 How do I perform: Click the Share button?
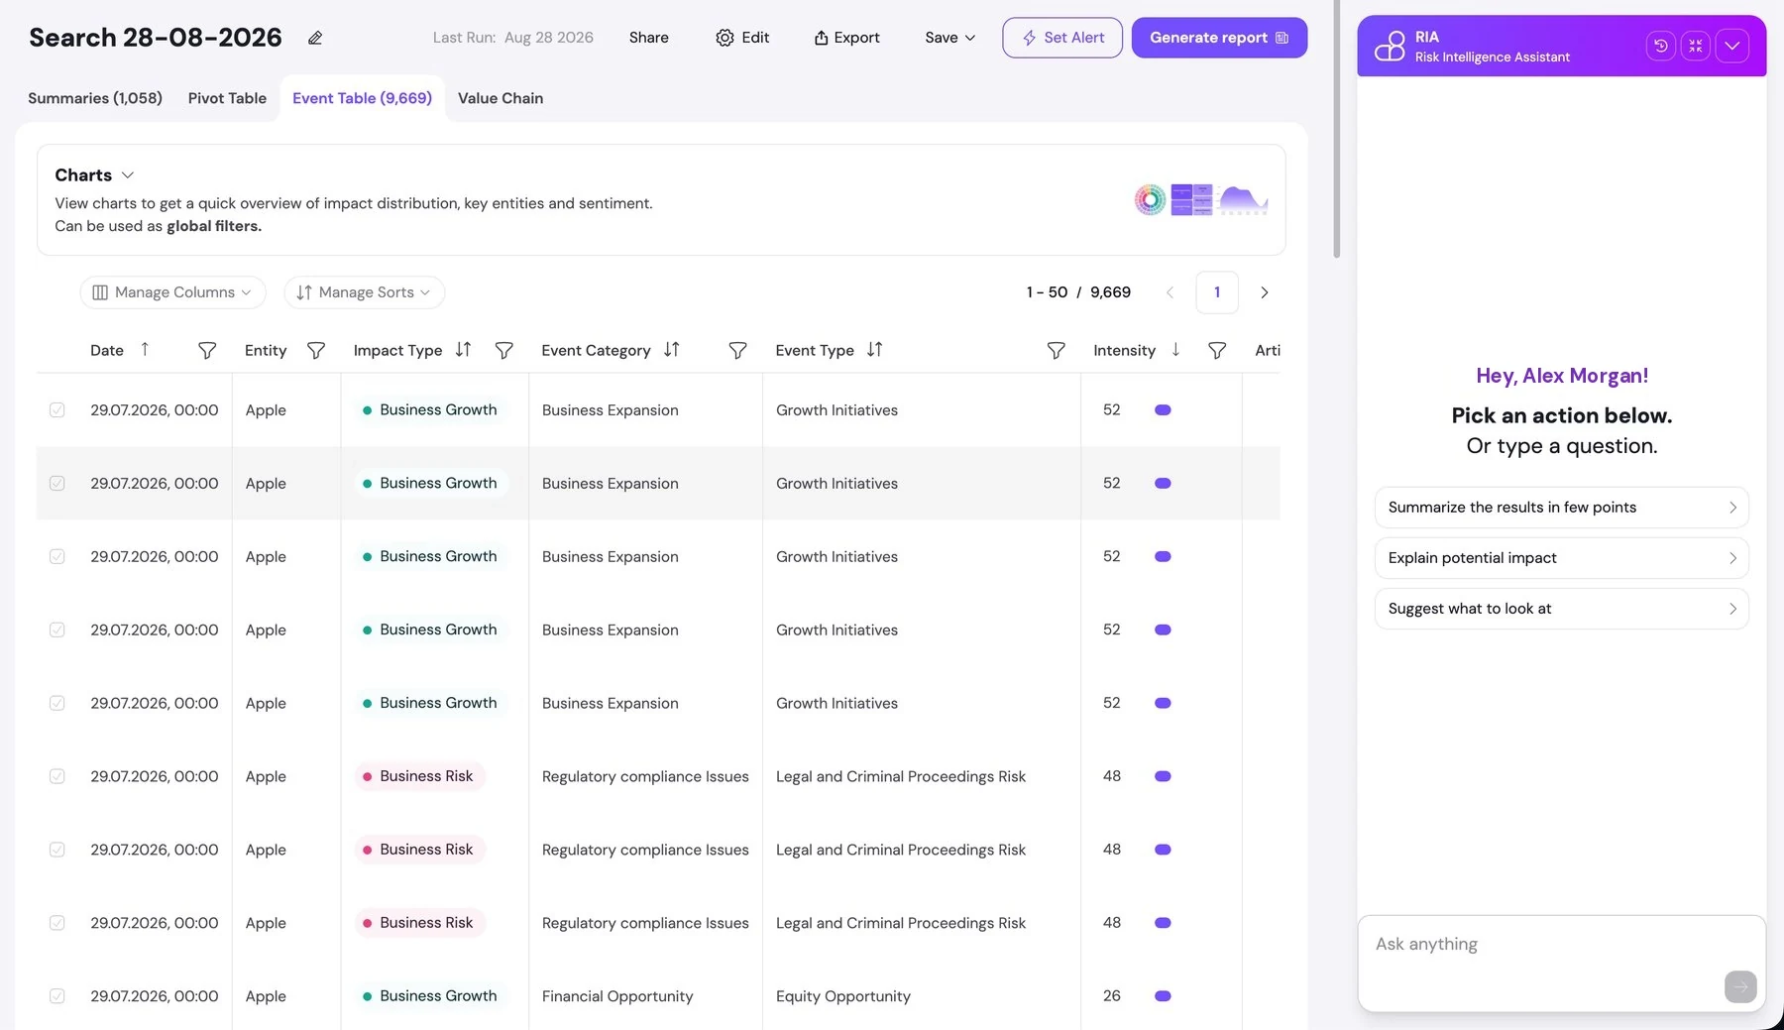pos(648,38)
